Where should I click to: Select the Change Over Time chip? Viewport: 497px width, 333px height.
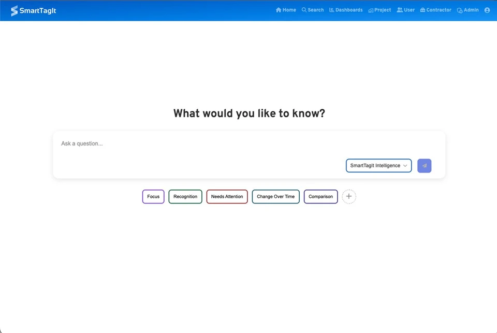[x=276, y=197]
